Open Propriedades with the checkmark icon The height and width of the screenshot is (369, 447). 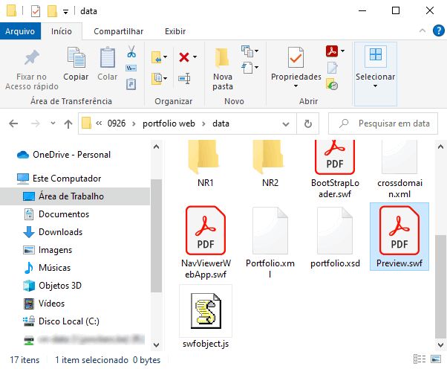coord(296,57)
